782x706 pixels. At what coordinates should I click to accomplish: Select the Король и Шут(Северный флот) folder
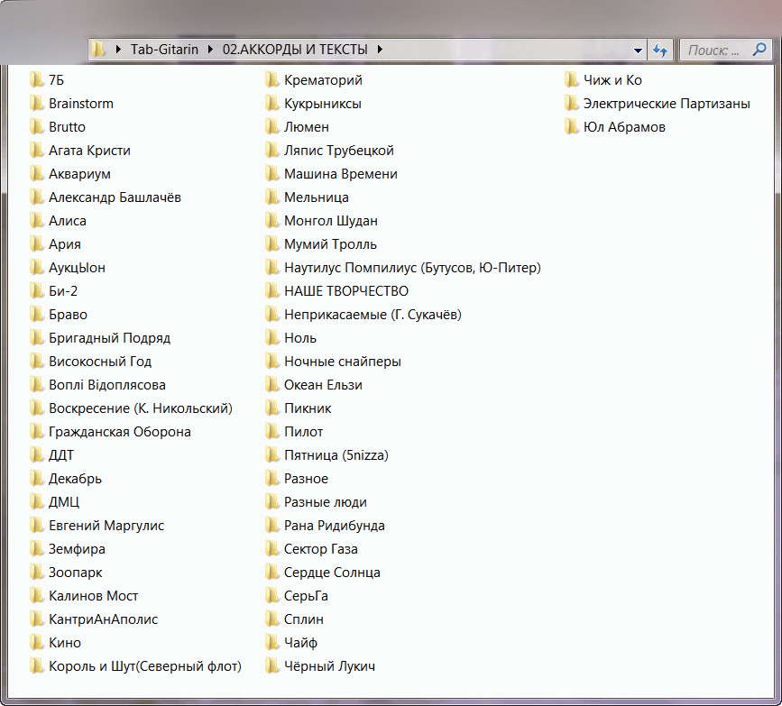[x=144, y=666]
